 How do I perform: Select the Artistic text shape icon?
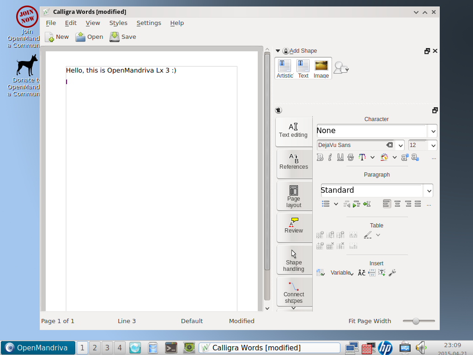pyautogui.click(x=285, y=68)
